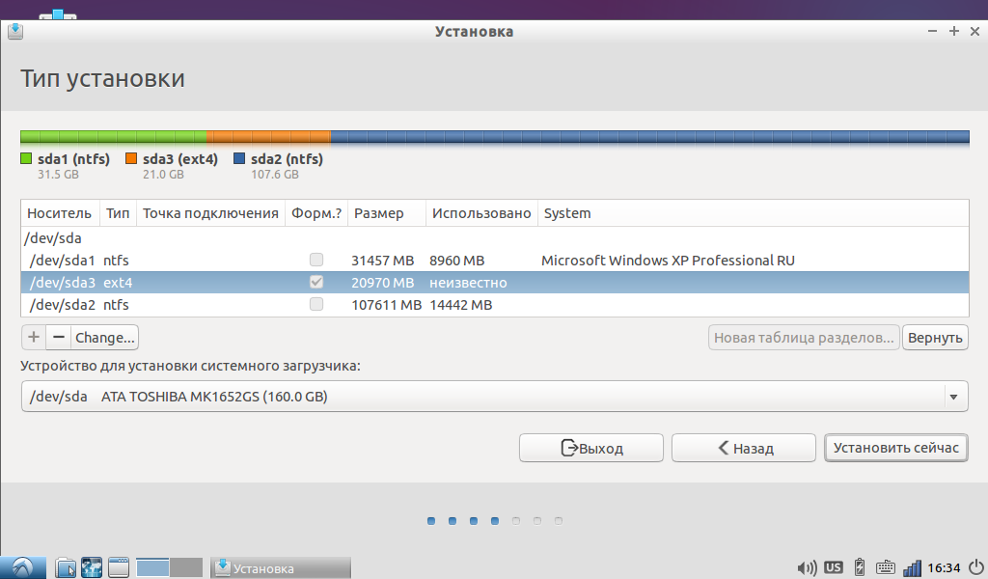Sort by Носитель column header
This screenshot has width=988, height=579.
[60, 213]
